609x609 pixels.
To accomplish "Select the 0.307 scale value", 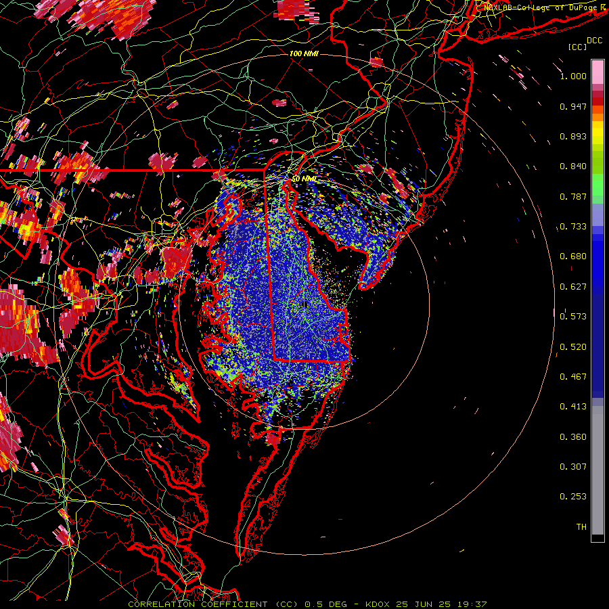I will pos(573,467).
